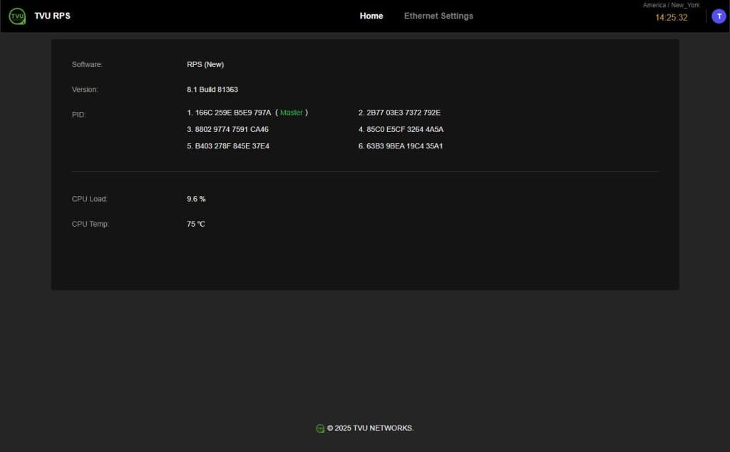Click the small TVU logo in footer
Image resolution: width=730 pixels, height=452 pixels.
point(320,428)
